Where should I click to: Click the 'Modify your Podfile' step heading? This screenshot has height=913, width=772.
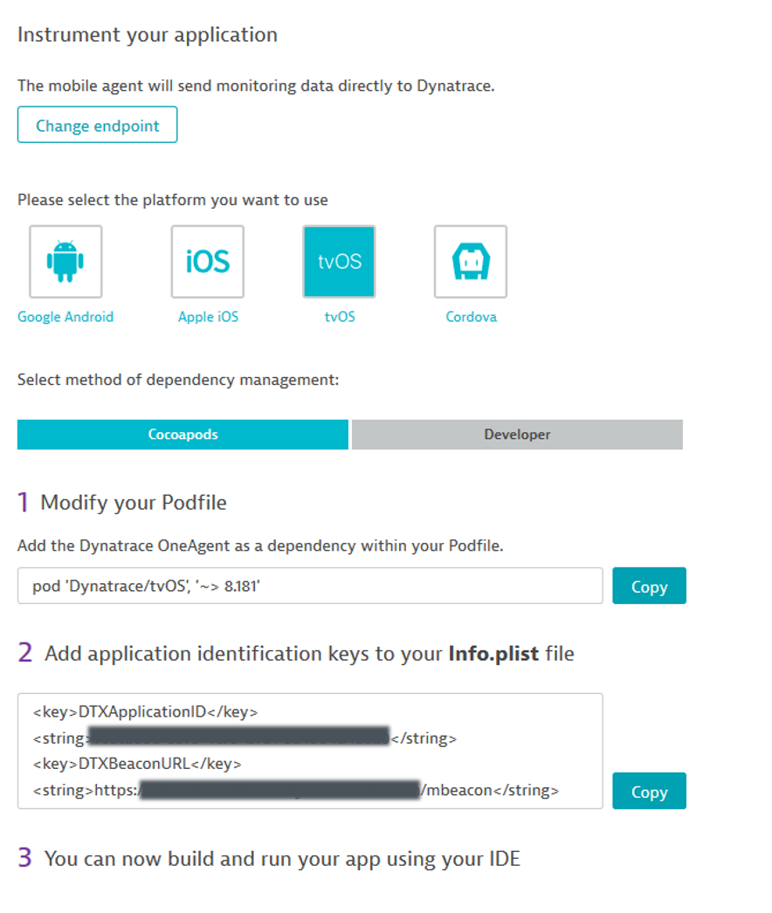[x=134, y=503]
